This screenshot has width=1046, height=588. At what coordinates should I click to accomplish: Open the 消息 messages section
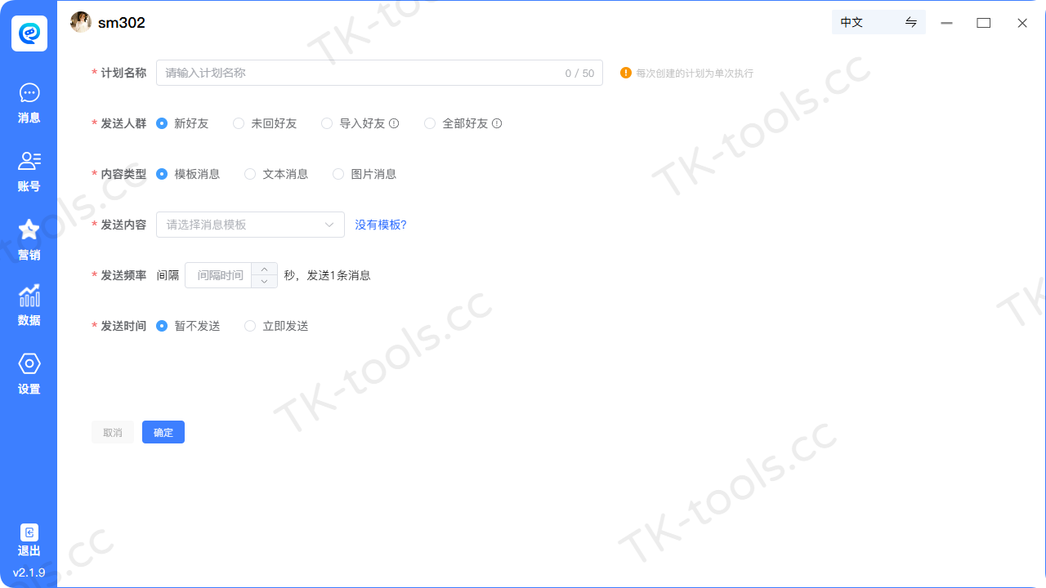coord(29,103)
